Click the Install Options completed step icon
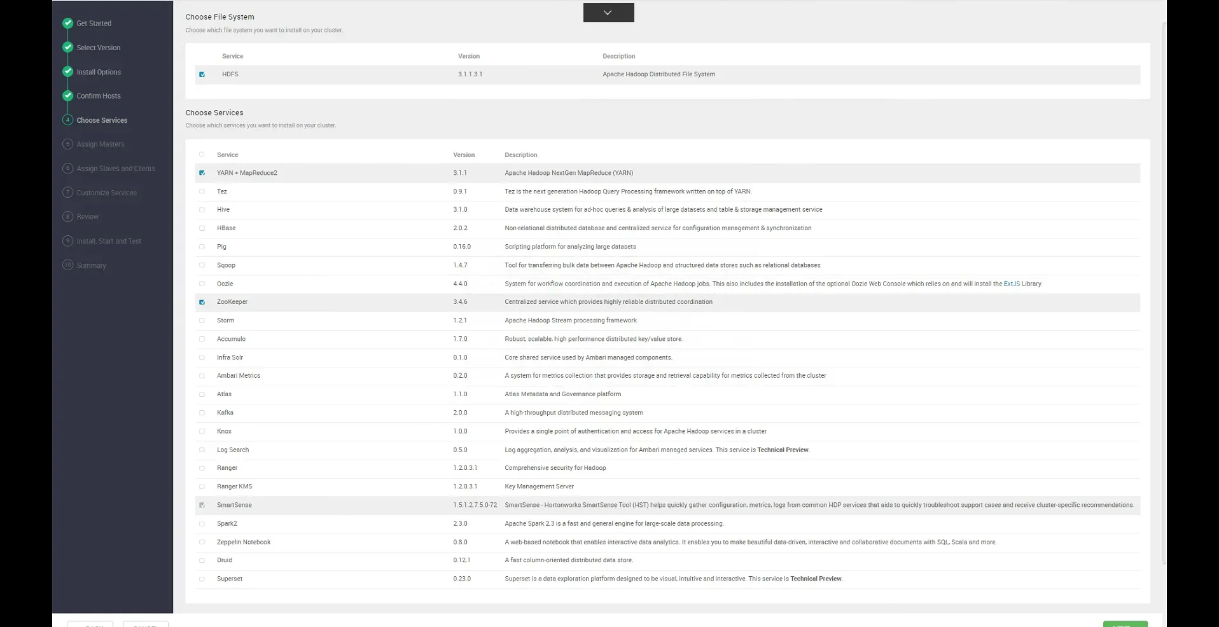This screenshot has height=627, width=1219. [x=68, y=72]
